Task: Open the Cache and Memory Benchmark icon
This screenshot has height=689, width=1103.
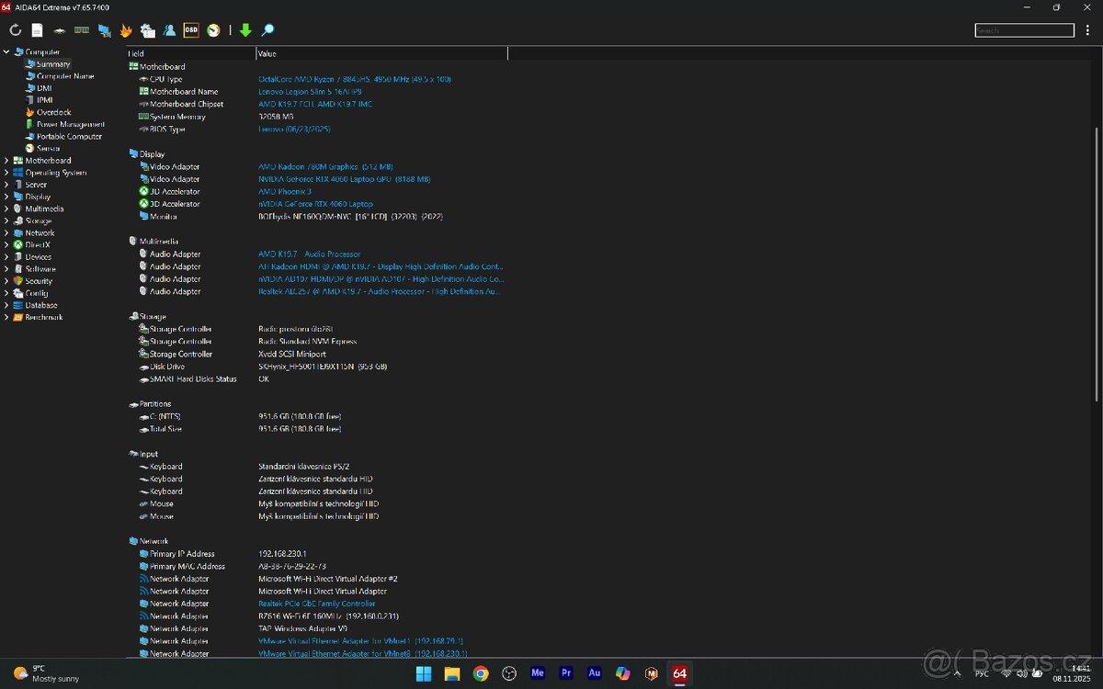Action: [x=82, y=30]
